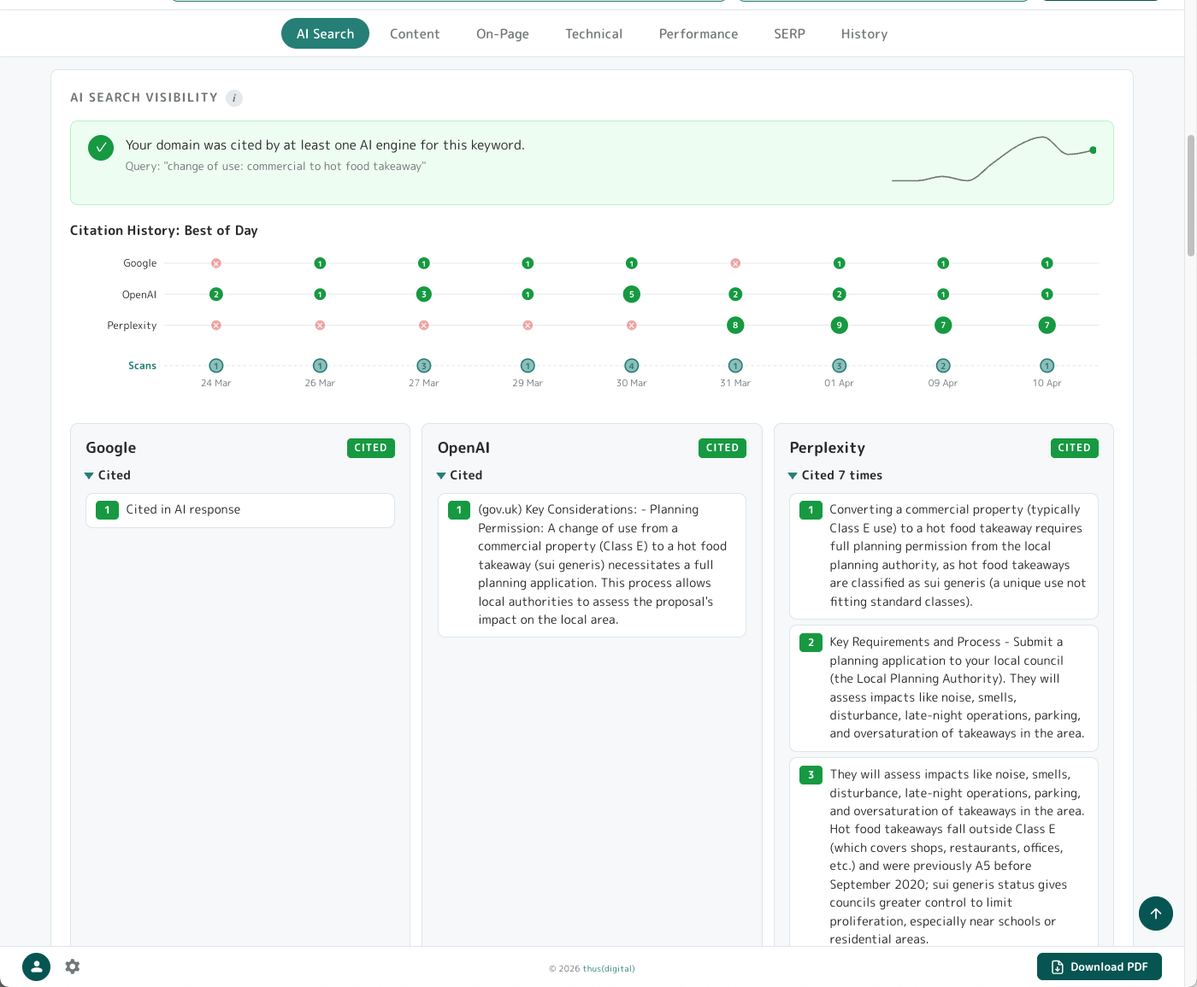This screenshot has width=1197, height=987.
Task: Click the Google CITED badge
Action: (371, 448)
